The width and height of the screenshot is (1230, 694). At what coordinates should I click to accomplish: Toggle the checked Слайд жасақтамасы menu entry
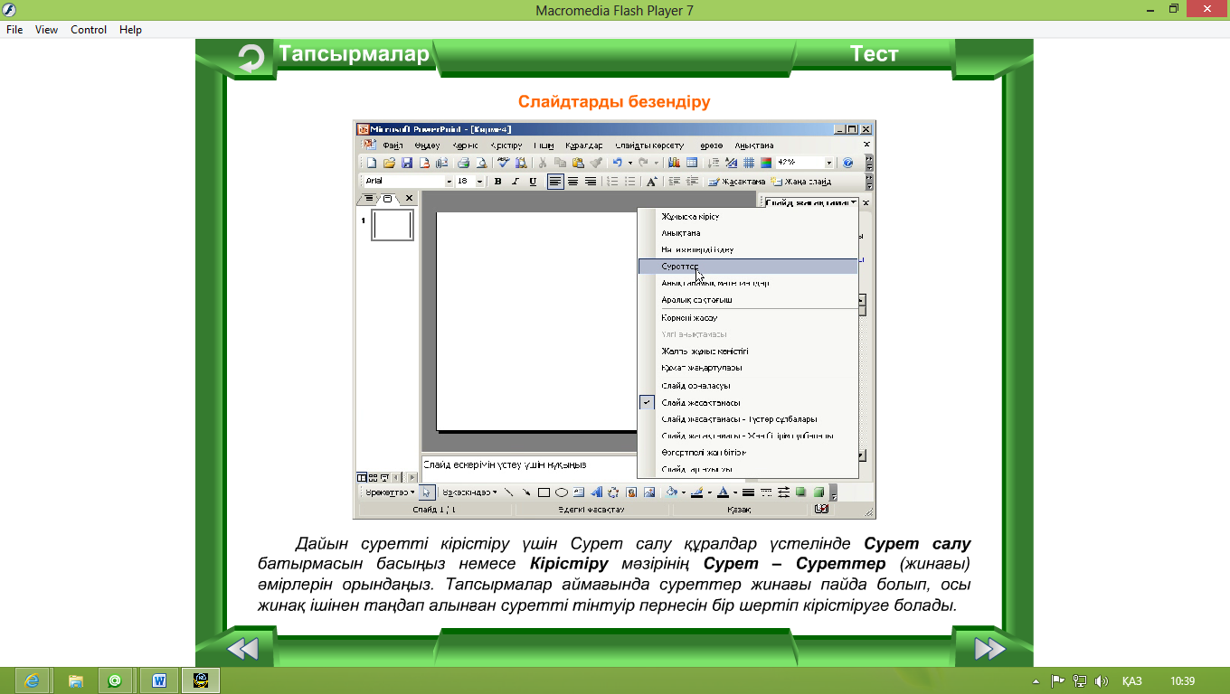click(701, 403)
